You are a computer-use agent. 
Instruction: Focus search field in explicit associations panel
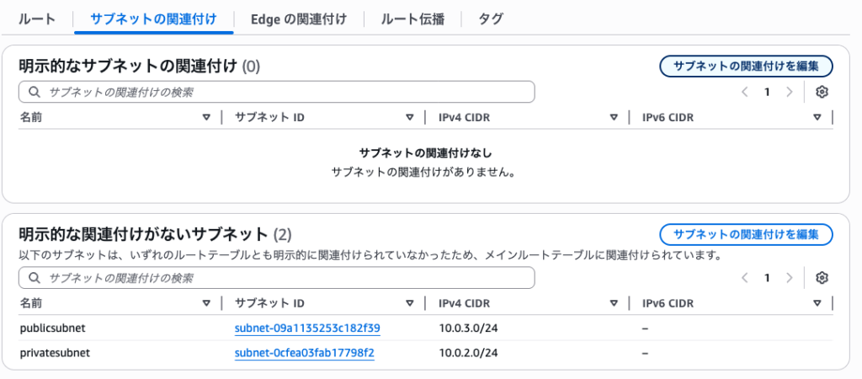coord(278,92)
